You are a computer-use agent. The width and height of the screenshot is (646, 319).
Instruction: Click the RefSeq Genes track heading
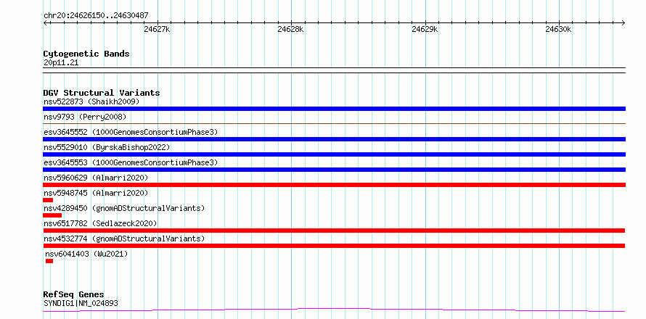[74, 295]
